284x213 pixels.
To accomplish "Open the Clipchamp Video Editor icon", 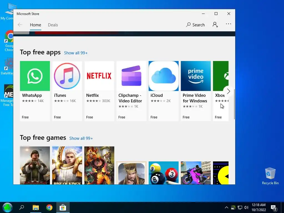I will (131, 76).
